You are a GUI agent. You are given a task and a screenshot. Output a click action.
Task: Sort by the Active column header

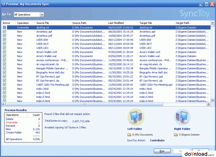[x=8, y=23]
